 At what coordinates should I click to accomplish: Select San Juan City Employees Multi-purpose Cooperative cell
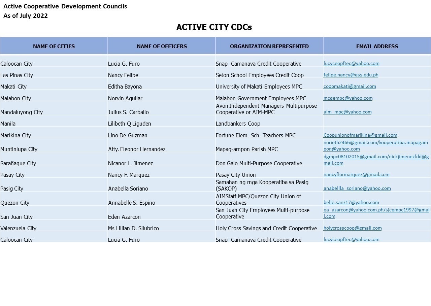(269, 213)
